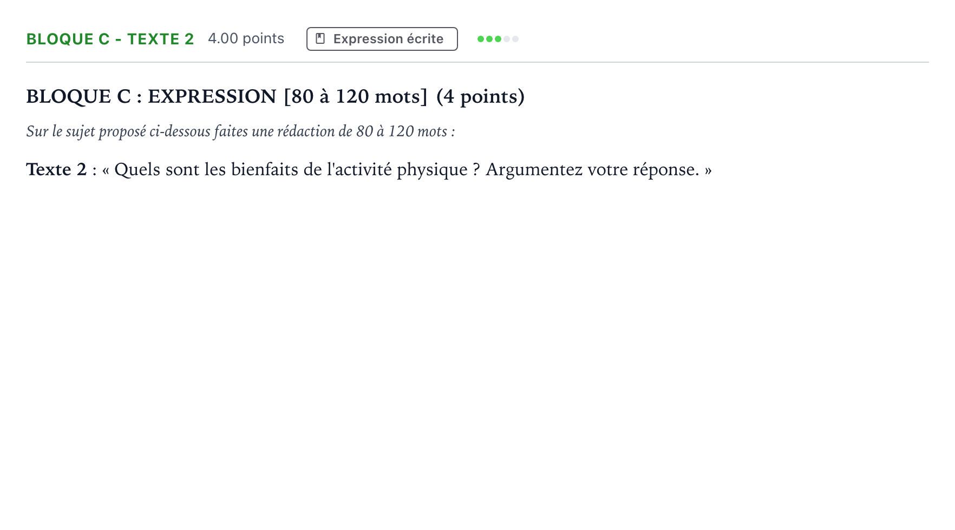
Task: Click the book icon in Expression écrite tag
Action: [320, 39]
